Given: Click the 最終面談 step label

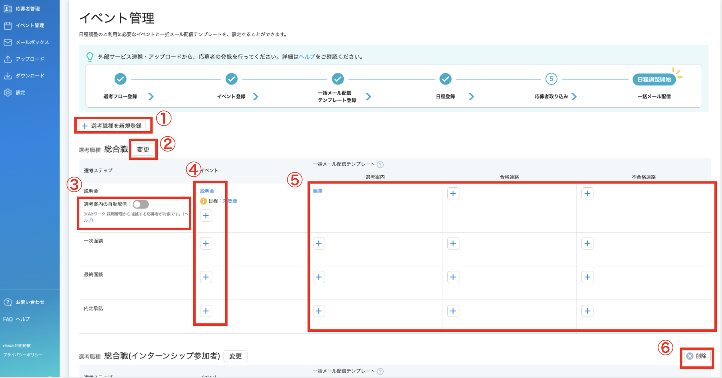Looking at the screenshot, I should [x=93, y=275].
